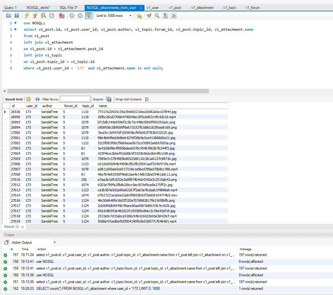The width and height of the screenshot is (333, 295).
Task: Toggle invisible characters with the pilcrow icon
Action: pyautogui.click(x=165, y=16)
